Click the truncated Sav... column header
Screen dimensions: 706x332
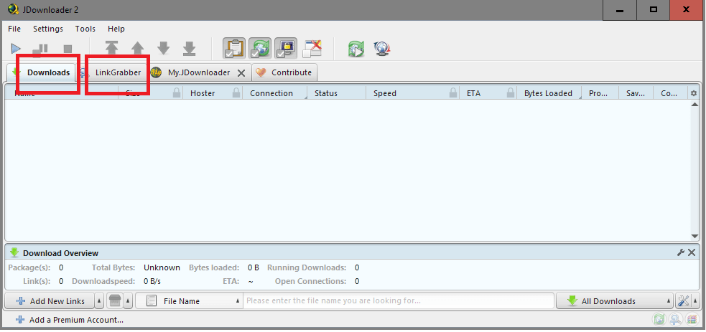636,93
